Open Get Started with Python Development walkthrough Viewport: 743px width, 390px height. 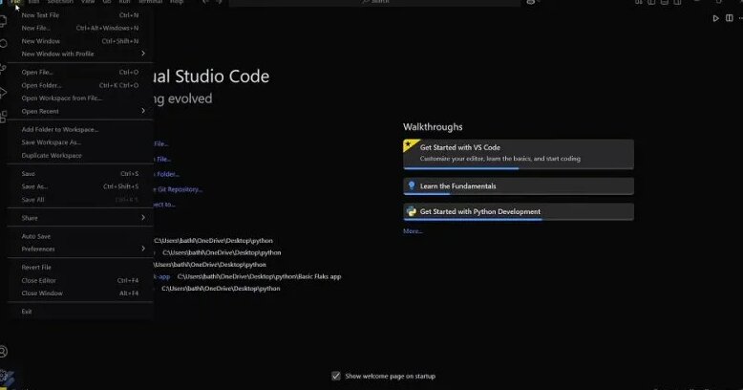pos(519,211)
